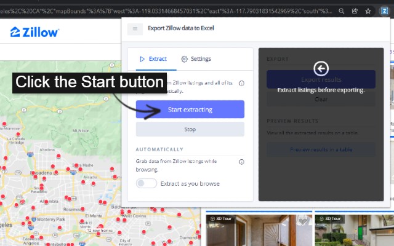Click Start extracting button
Viewport: 394px width, 246px height.
point(190,109)
